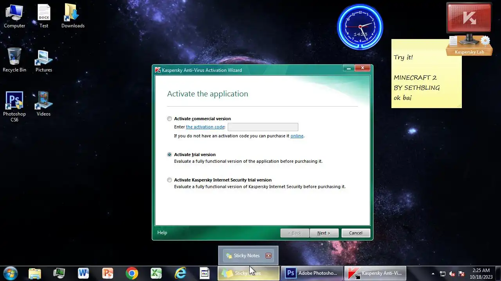The image size is (501, 281).
Task: Open File Explorer from the taskbar
Action: point(35,273)
